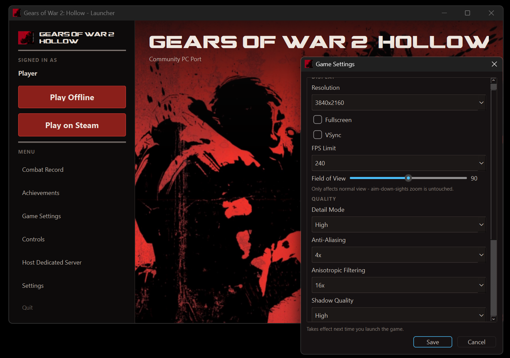The height and width of the screenshot is (358, 510).
Task: Go to Achievements in the menu
Action: click(x=41, y=193)
